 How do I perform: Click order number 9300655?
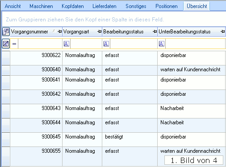click(x=51, y=151)
